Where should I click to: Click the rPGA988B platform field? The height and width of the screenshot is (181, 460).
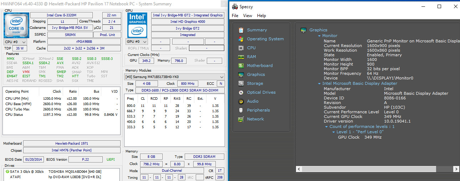point(84,42)
